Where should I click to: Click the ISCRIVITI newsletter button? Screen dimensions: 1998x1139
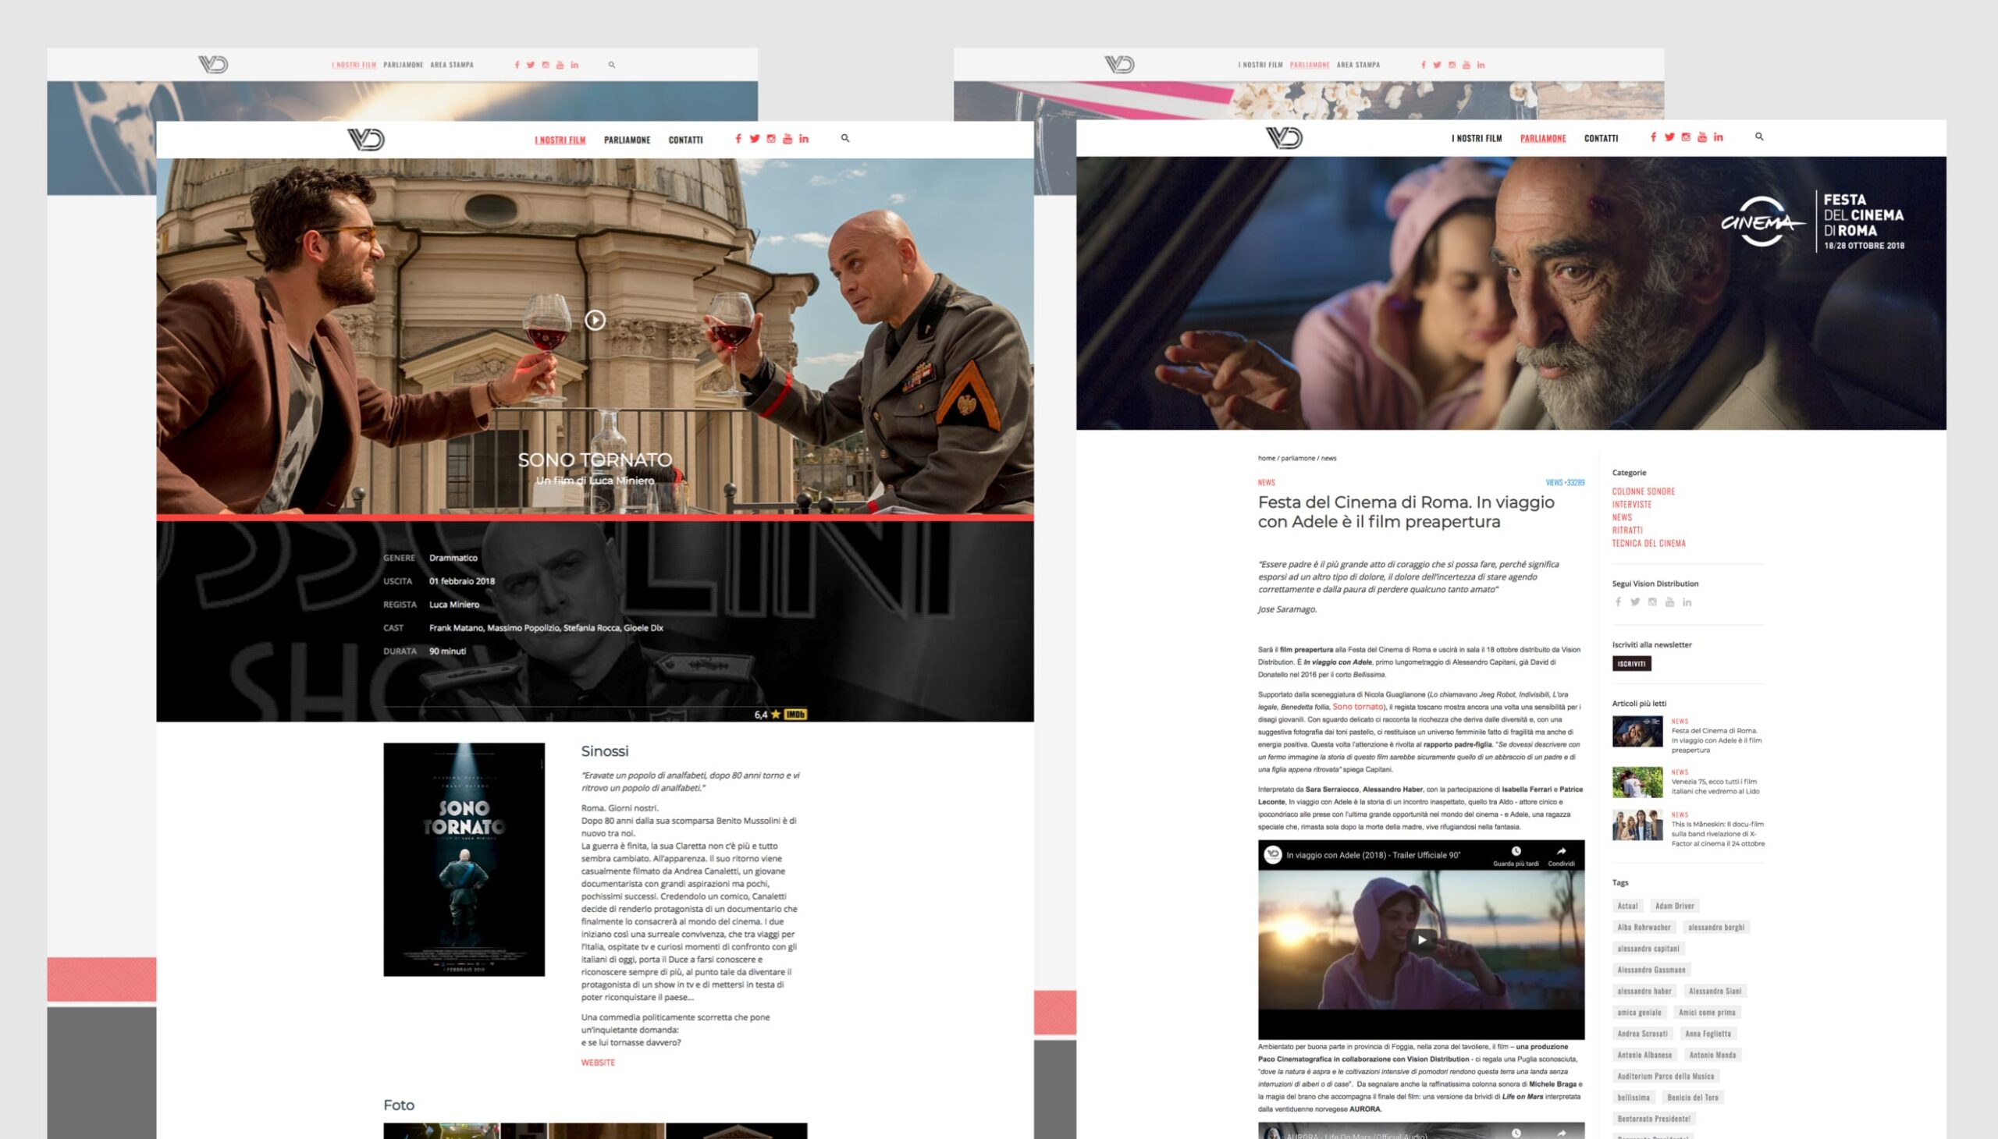pyautogui.click(x=1632, y=663)
